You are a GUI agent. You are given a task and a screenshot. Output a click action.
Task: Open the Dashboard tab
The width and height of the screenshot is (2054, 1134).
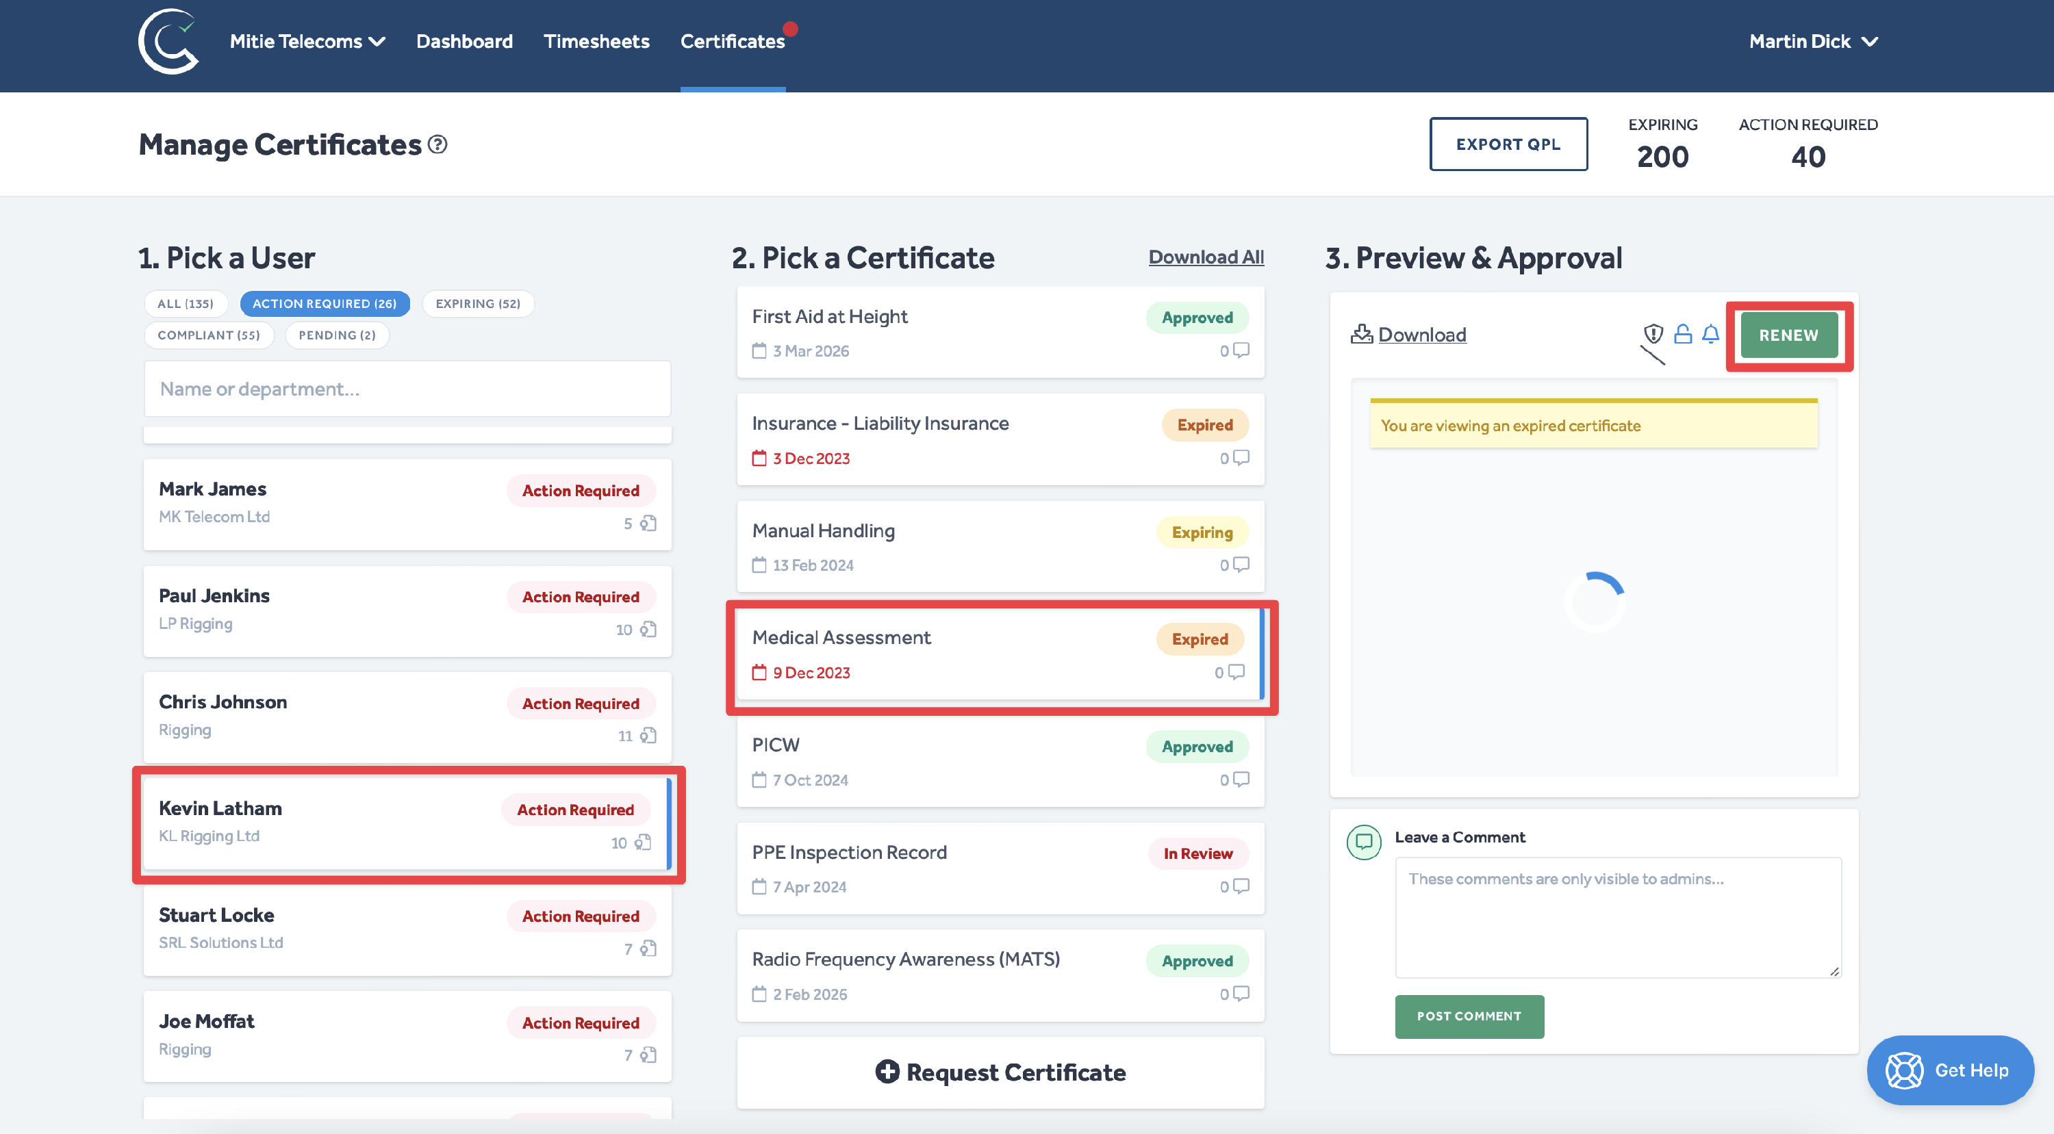coord(464,42)
